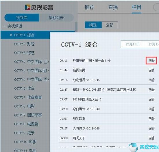Select CCTV-1 综合 channel in sidebar
This screenshot has height=152, width=159.
click(25, 35)
